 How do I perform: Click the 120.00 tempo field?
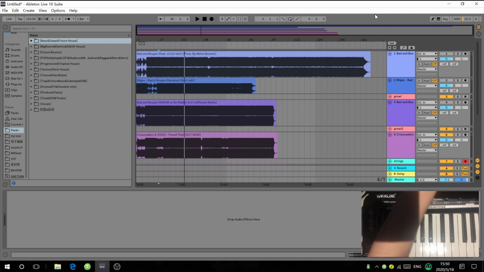pyautogui.click(x=31, y=19)
